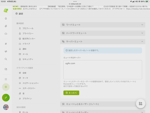The height and width of the screenshot is (113, 150).
Task: Focus the ミュートするサーバー text area
Action: (103, 70)
